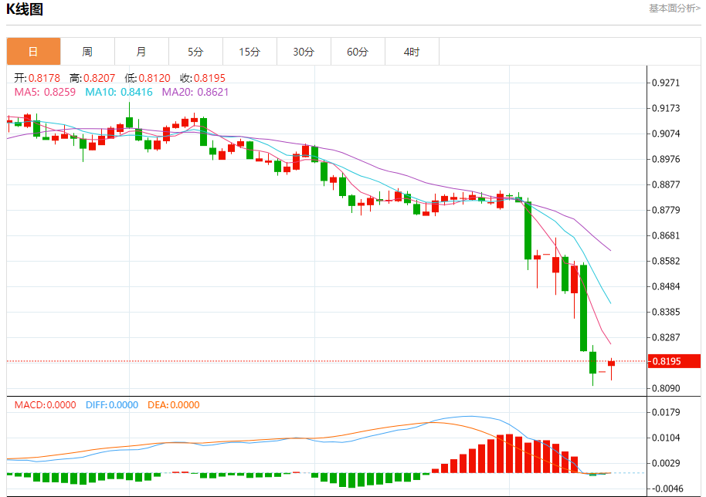This screenshot has height=497, width=706.
Task: Open the 5分 interval tab
Action: [195, 52]
